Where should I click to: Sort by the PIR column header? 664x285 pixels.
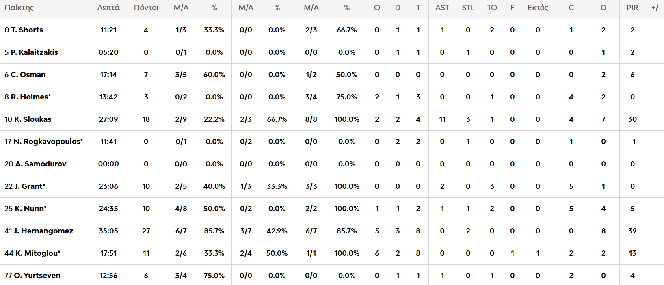coord(632,8)
